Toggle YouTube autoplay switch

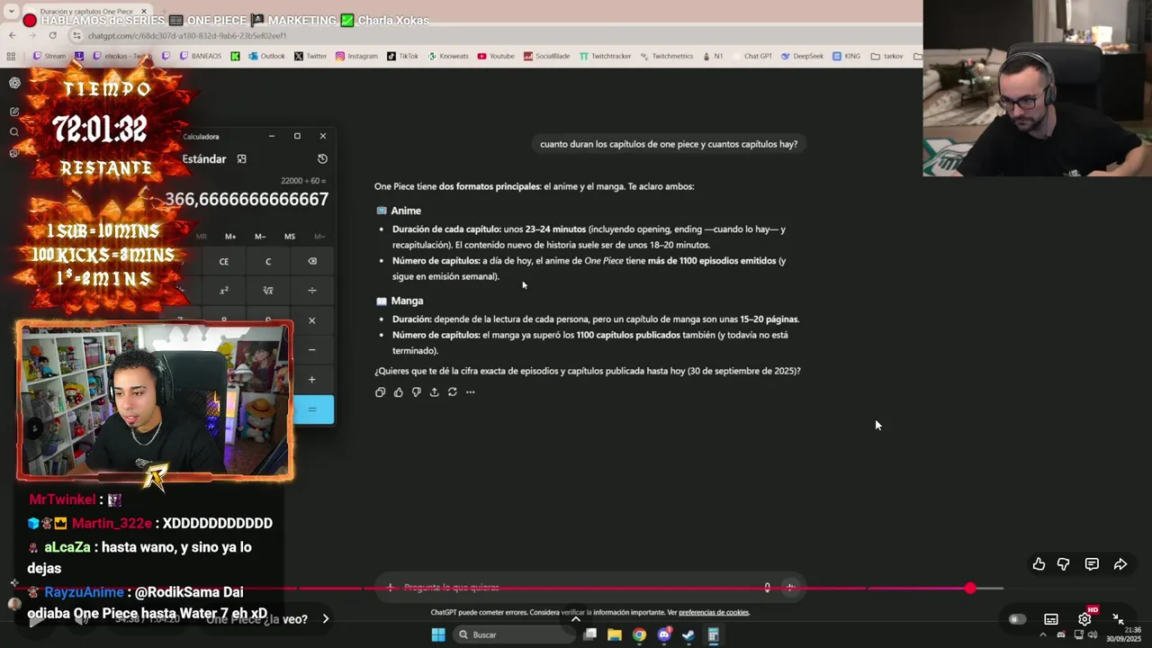[1017, 619]
